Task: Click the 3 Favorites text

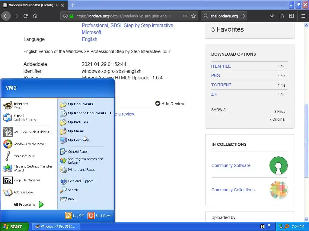Action: (x=228, y=29)
